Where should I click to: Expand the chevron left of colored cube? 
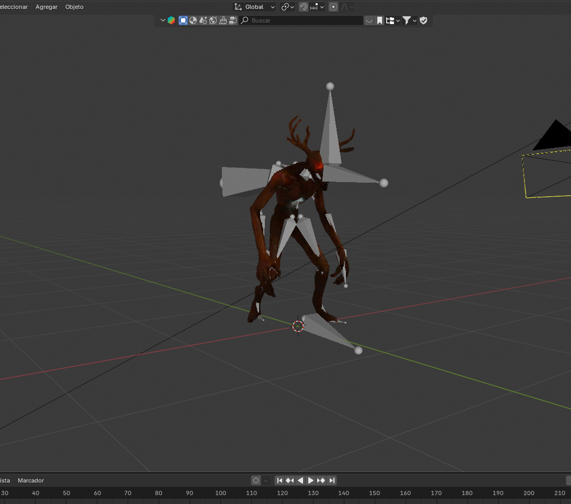[x=163, y=20]
